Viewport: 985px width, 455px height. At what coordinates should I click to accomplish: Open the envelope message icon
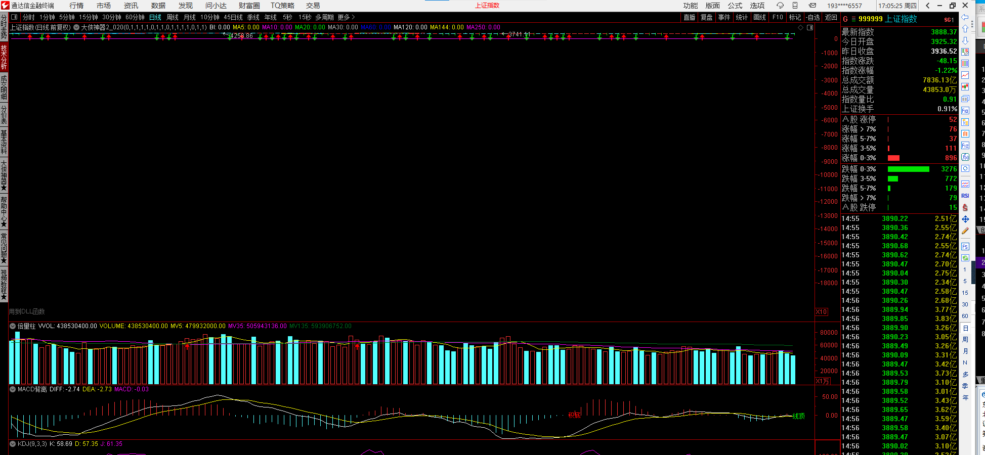(812, 6)
